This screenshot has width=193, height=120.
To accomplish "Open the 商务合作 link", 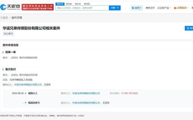I will tap(150, 8).
